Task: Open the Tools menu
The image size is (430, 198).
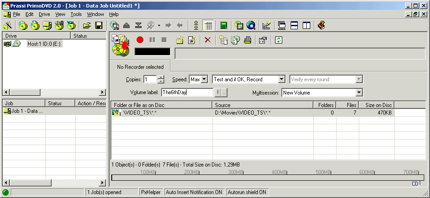Action: (x=76, y=14)
